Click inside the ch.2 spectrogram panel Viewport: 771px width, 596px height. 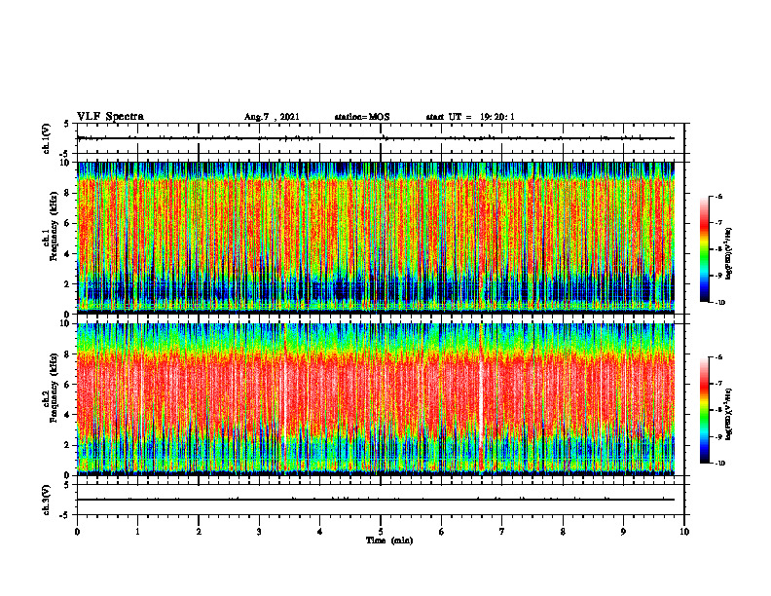(376, 399)
